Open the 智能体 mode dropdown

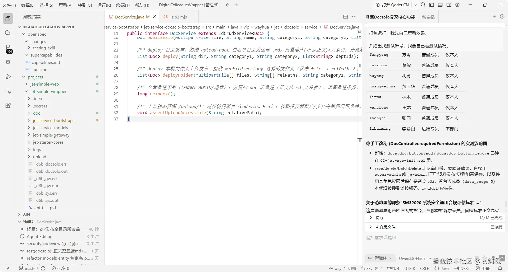[380, 258]
